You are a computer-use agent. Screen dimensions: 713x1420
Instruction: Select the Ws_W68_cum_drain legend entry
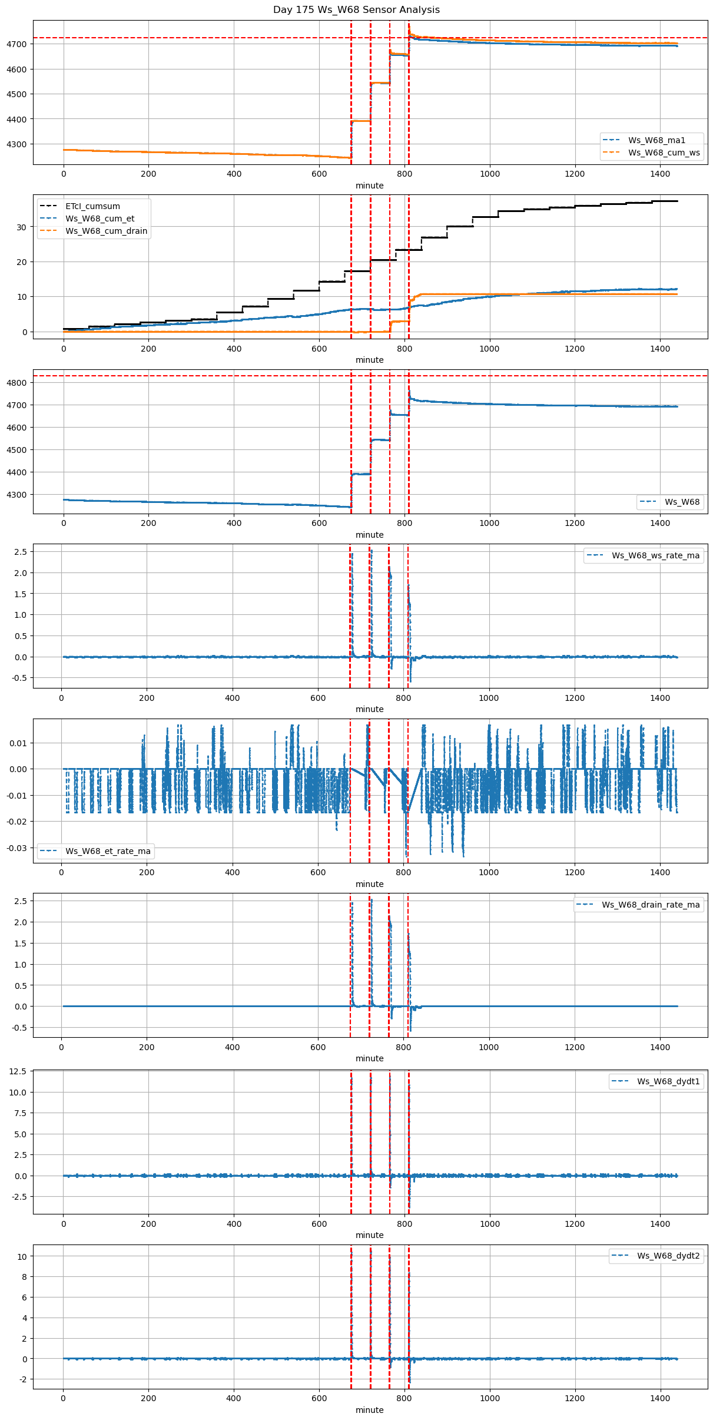coord(106,231)
